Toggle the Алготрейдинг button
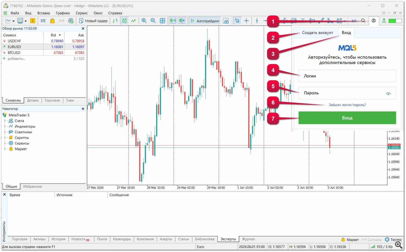This screenshot has height=252, width=406. click(x=205, y=21)
